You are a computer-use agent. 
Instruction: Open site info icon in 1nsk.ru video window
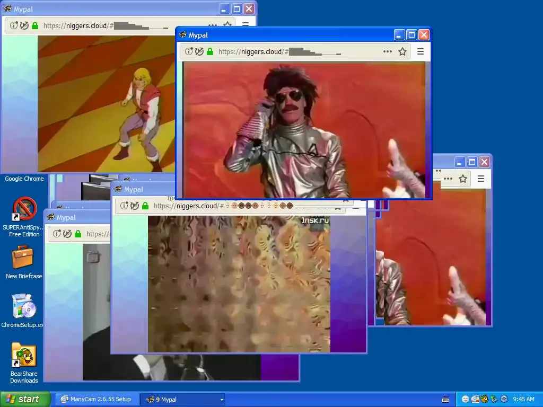(124, 206)
